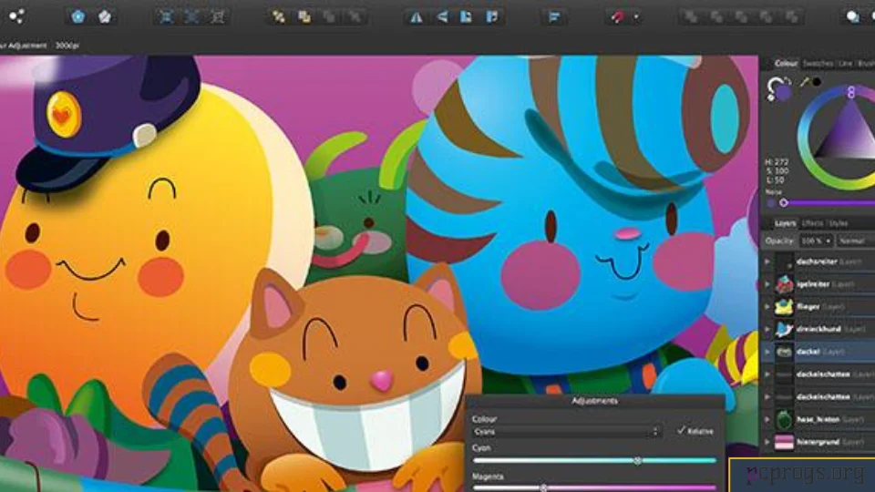Click the Move to Back order icon

coord(278,16)
